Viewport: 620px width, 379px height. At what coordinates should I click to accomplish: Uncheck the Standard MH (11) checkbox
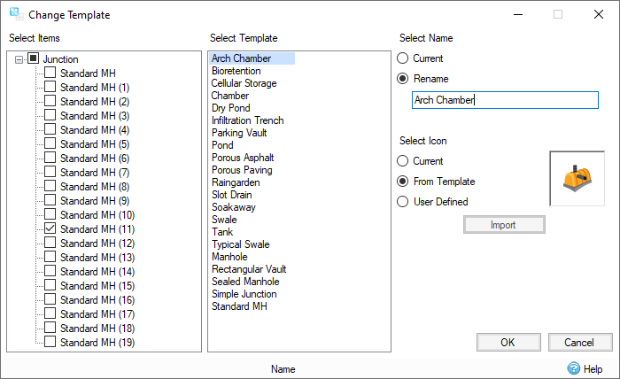50,228
